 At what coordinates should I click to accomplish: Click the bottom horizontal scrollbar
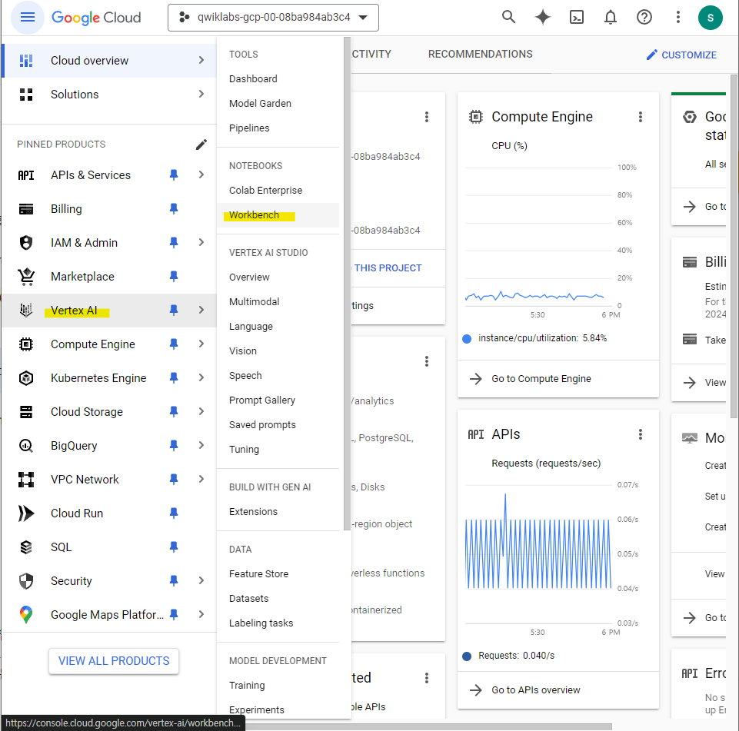tap(427, 726)
